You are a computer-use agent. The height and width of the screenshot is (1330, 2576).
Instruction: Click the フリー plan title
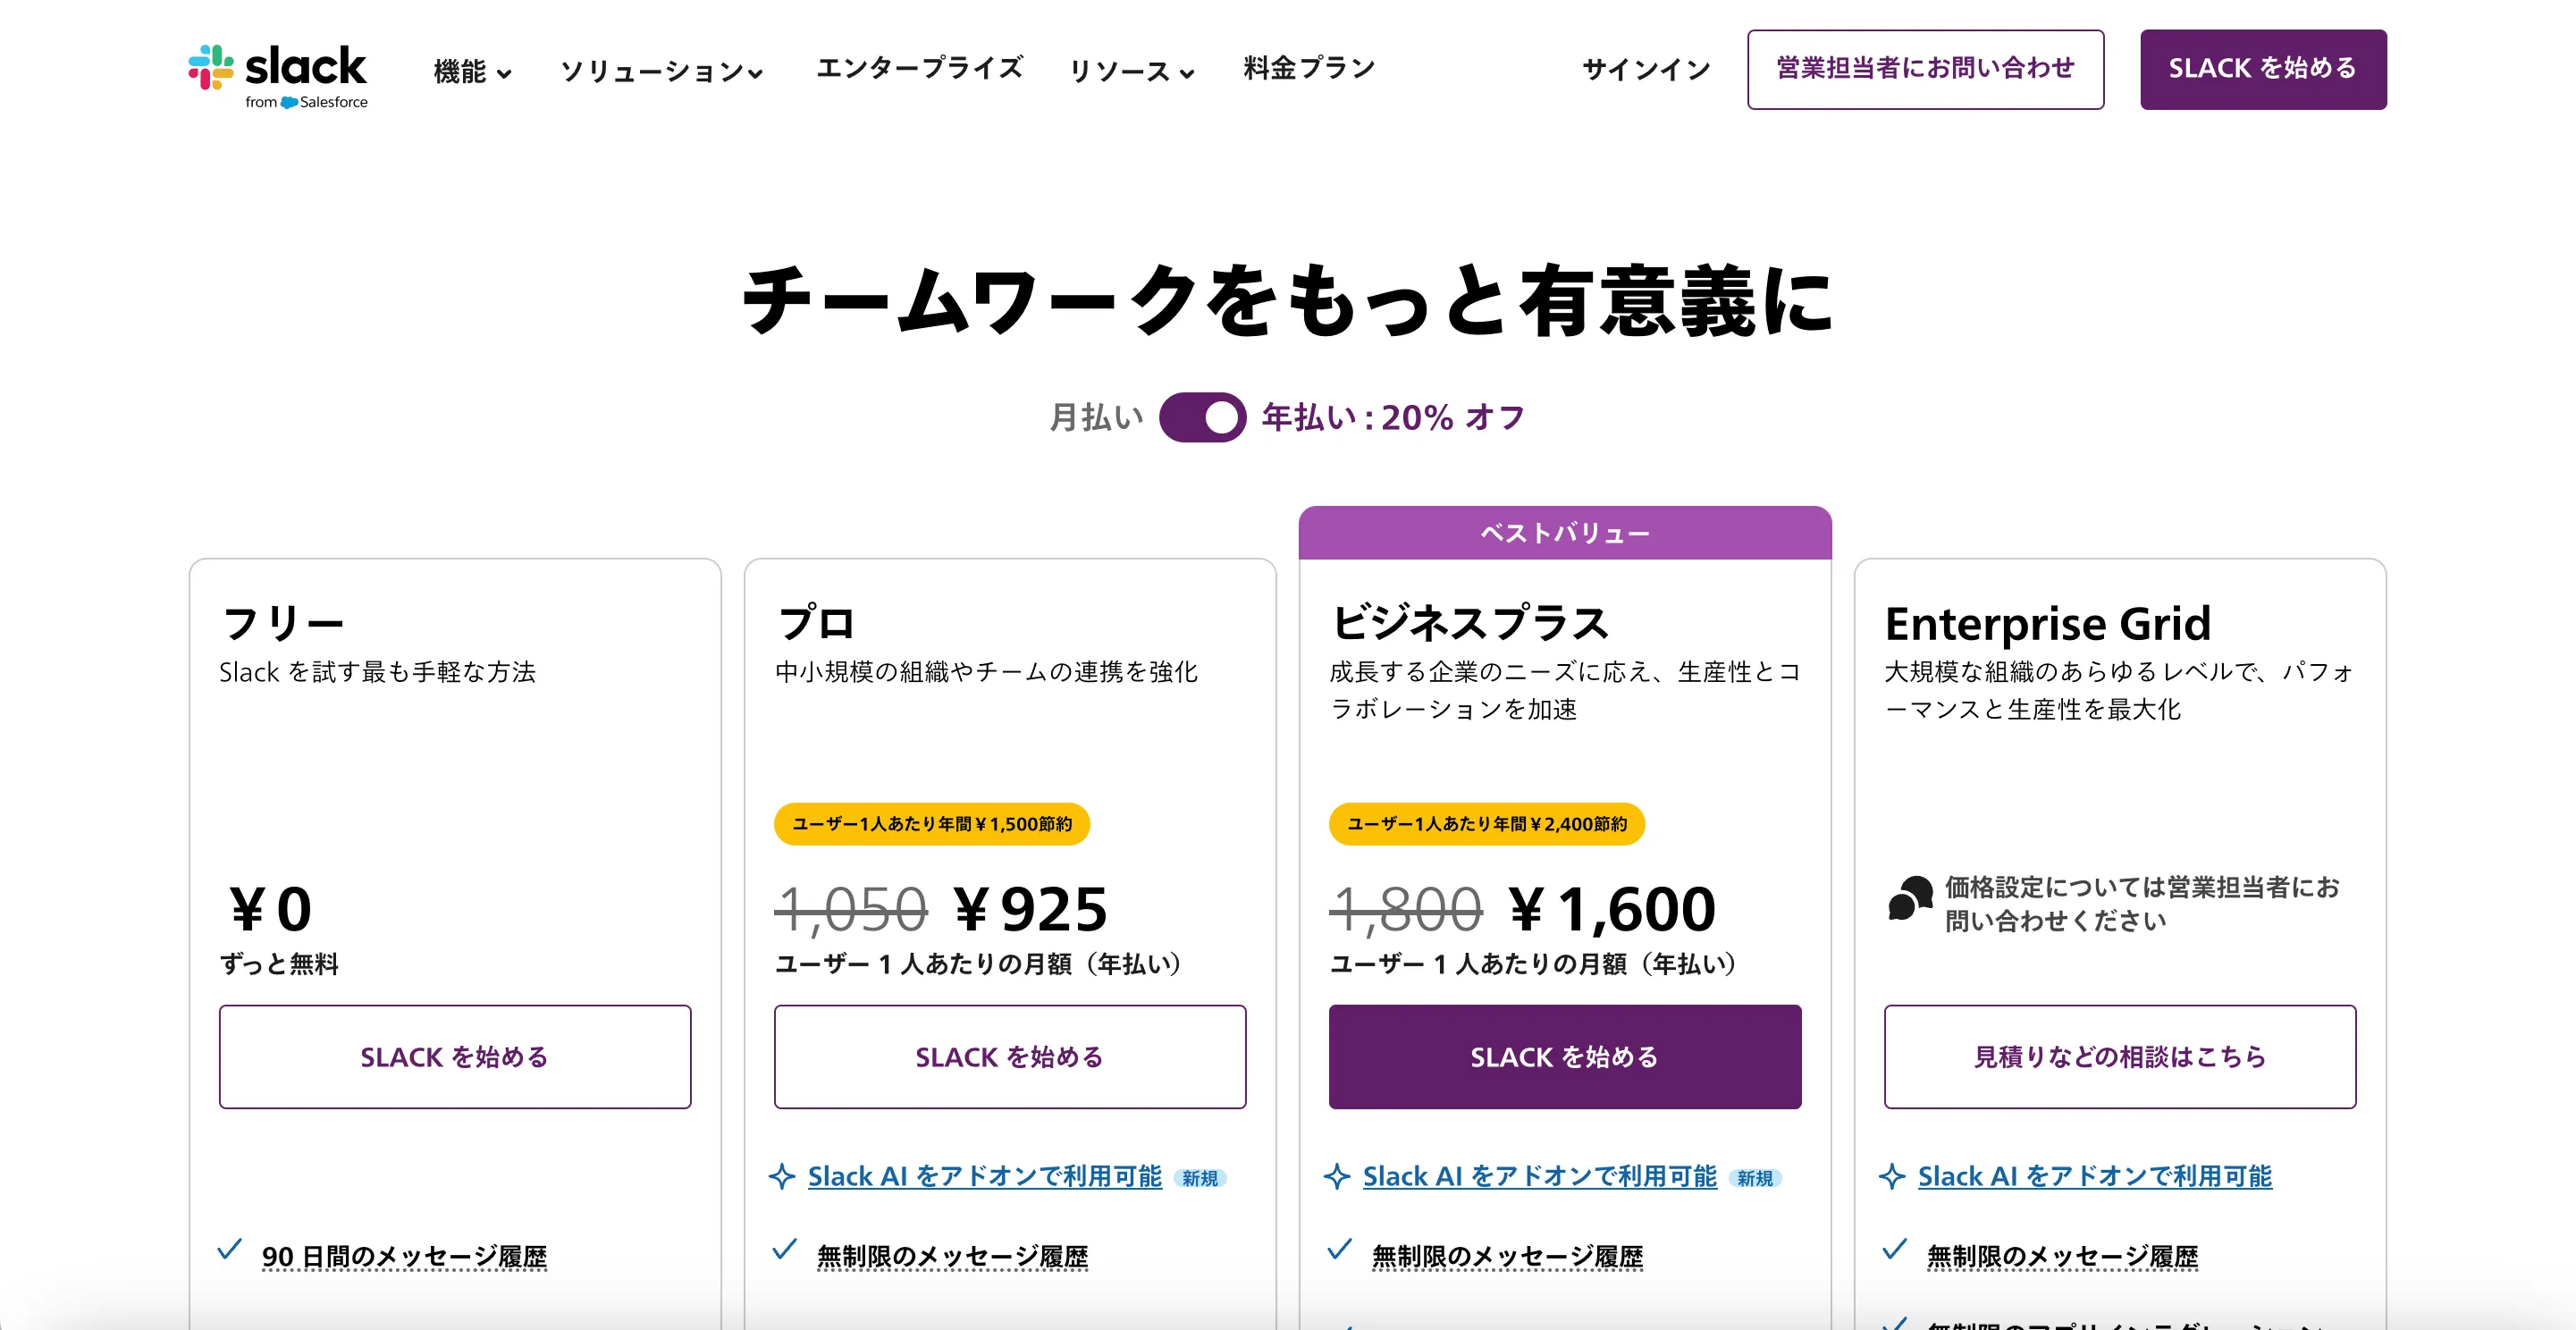(283, 623)
